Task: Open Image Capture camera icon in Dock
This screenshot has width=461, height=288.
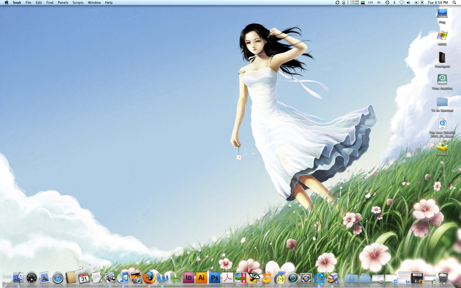Action: 136,278
